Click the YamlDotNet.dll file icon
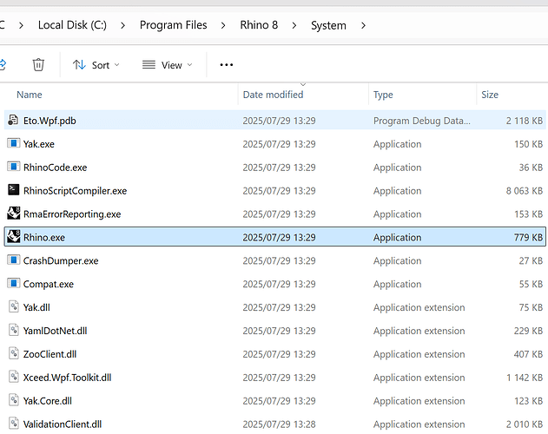Viewport: 548px width, 434px height. (x=13, y=330)
